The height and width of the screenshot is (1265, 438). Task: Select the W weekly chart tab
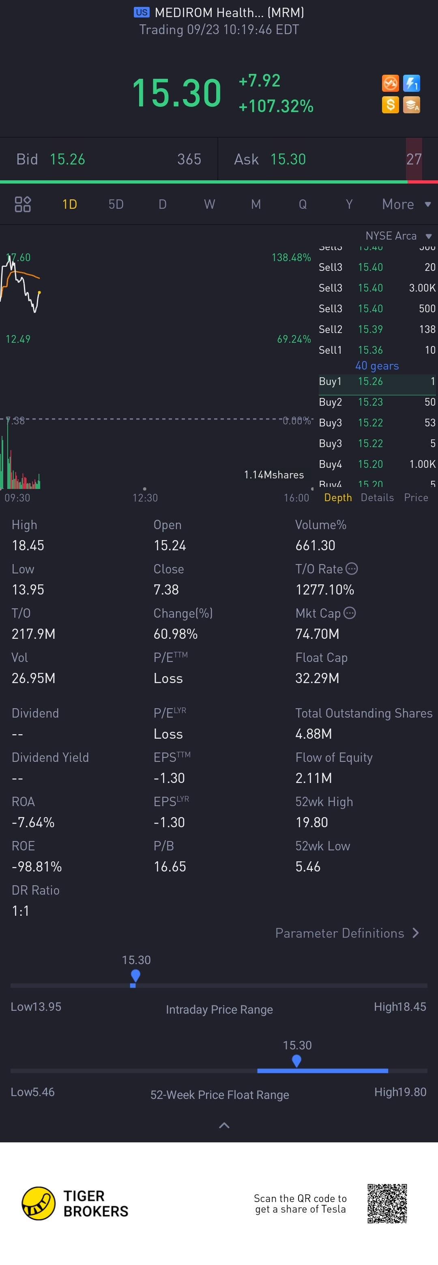[209, 204]
